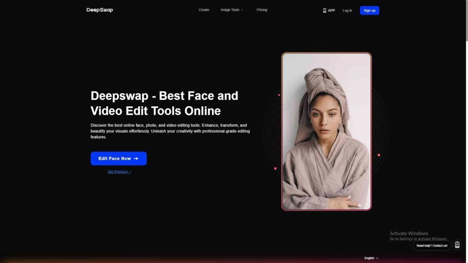Open the Get Premium link
468x263 pixels.
click(118, 171)
